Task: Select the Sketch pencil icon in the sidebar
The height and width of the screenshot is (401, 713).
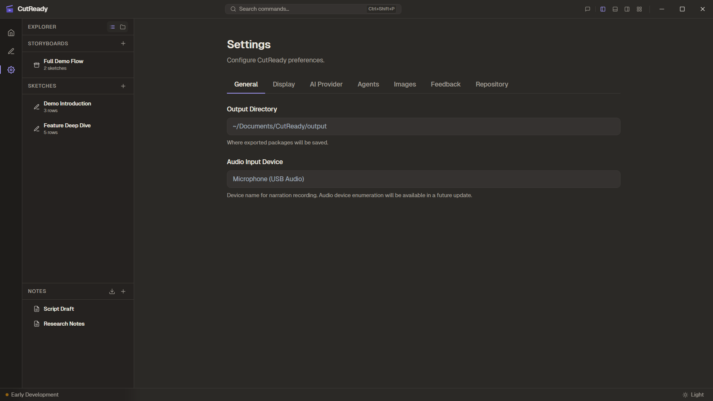Action: [x=11, y=51]
